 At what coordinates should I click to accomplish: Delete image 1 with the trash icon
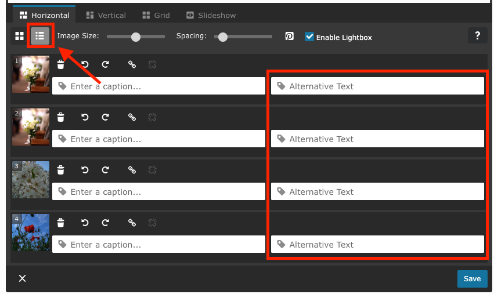[60, 64]
